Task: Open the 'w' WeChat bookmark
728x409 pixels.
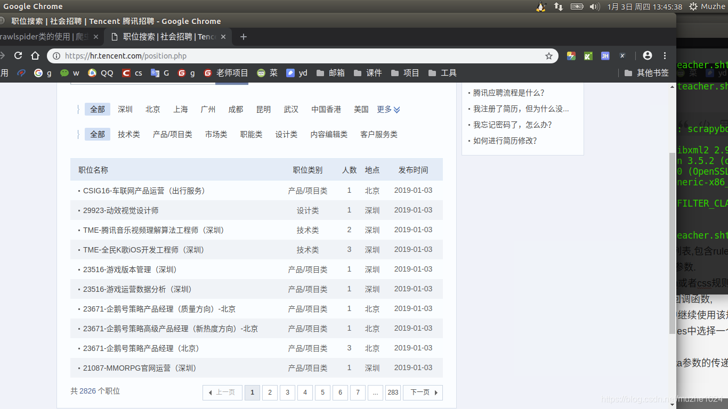Action: pyautogui.click(x=70, y=73)
